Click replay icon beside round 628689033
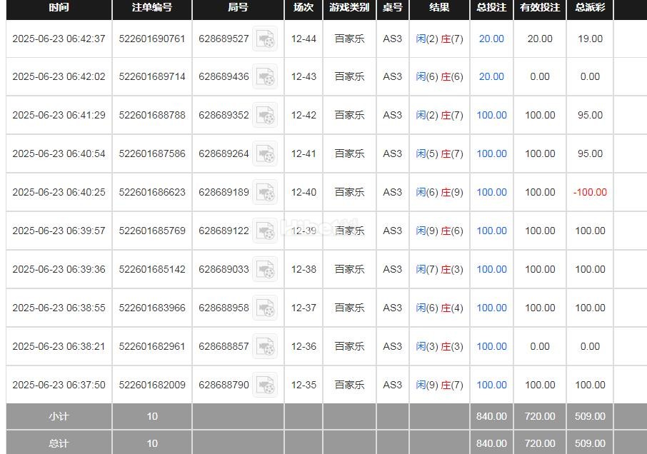 tap(265, 270)
